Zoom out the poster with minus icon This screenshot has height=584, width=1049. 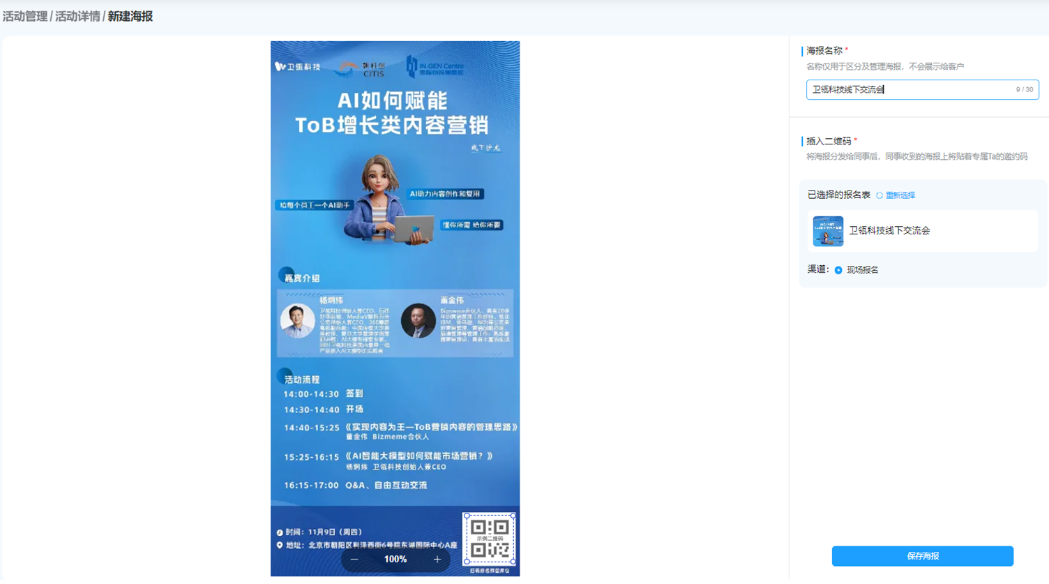pos(354,560)
